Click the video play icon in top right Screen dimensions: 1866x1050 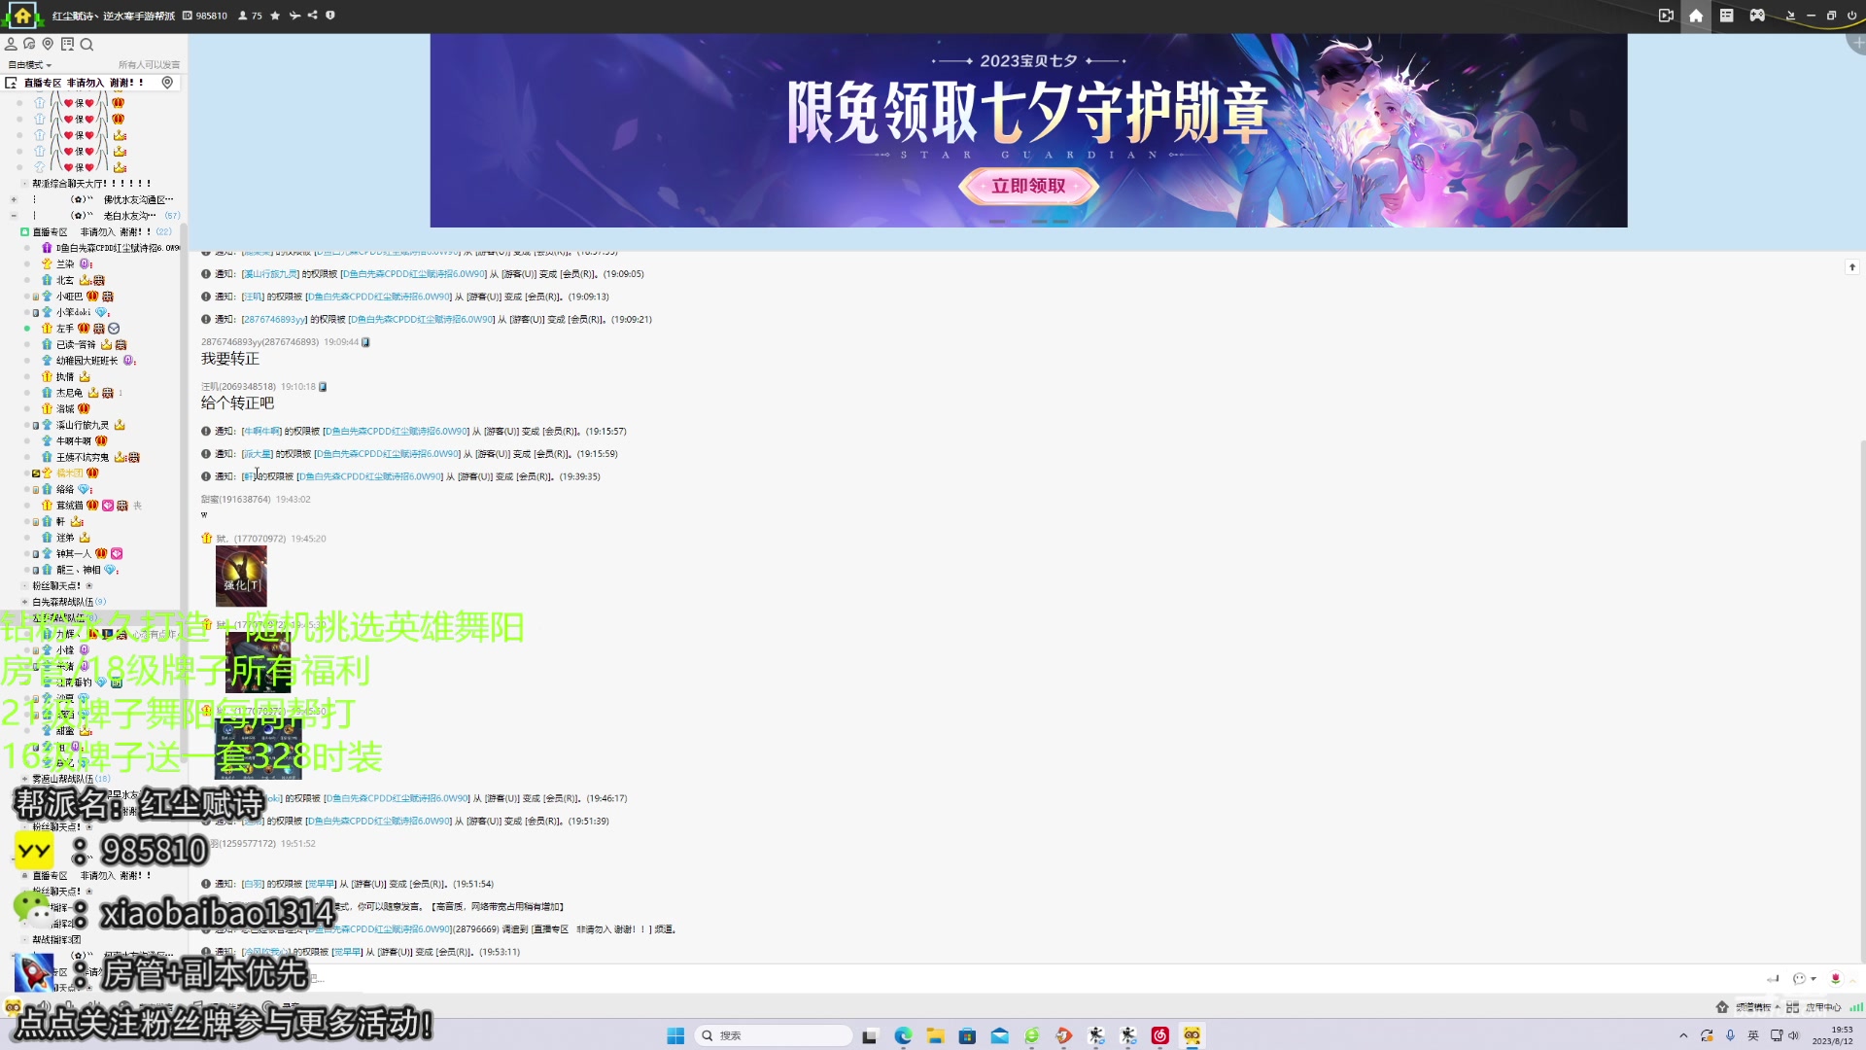tap(1666, 16)
